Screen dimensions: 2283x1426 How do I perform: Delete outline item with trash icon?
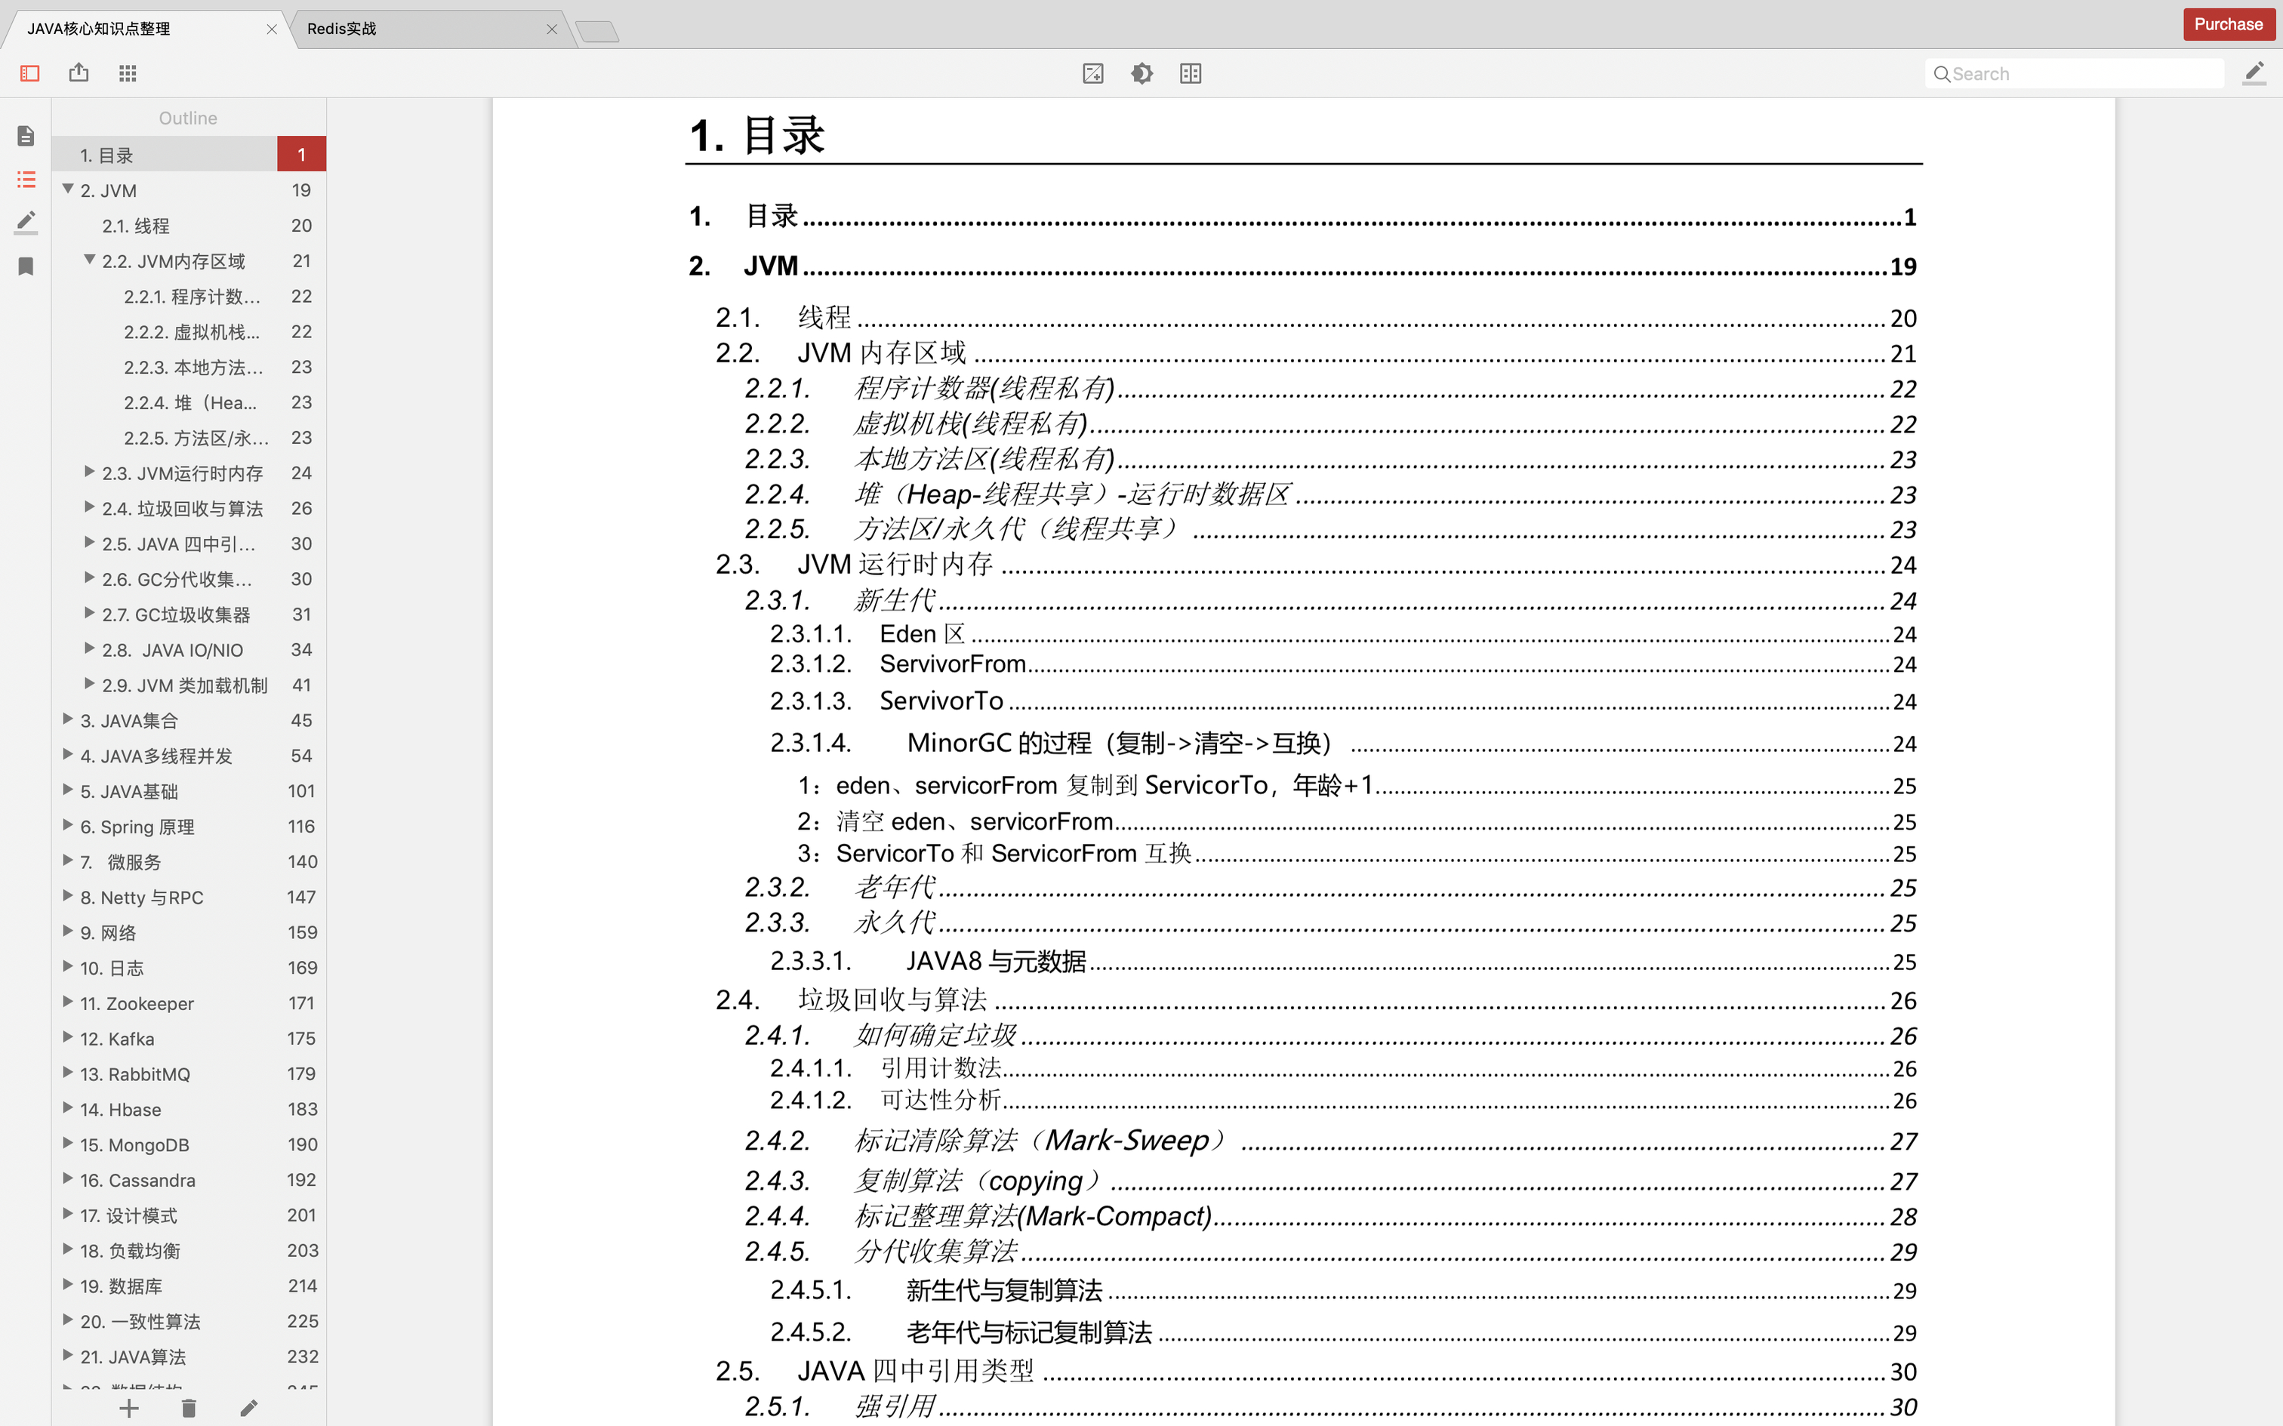click(189, 1408)
